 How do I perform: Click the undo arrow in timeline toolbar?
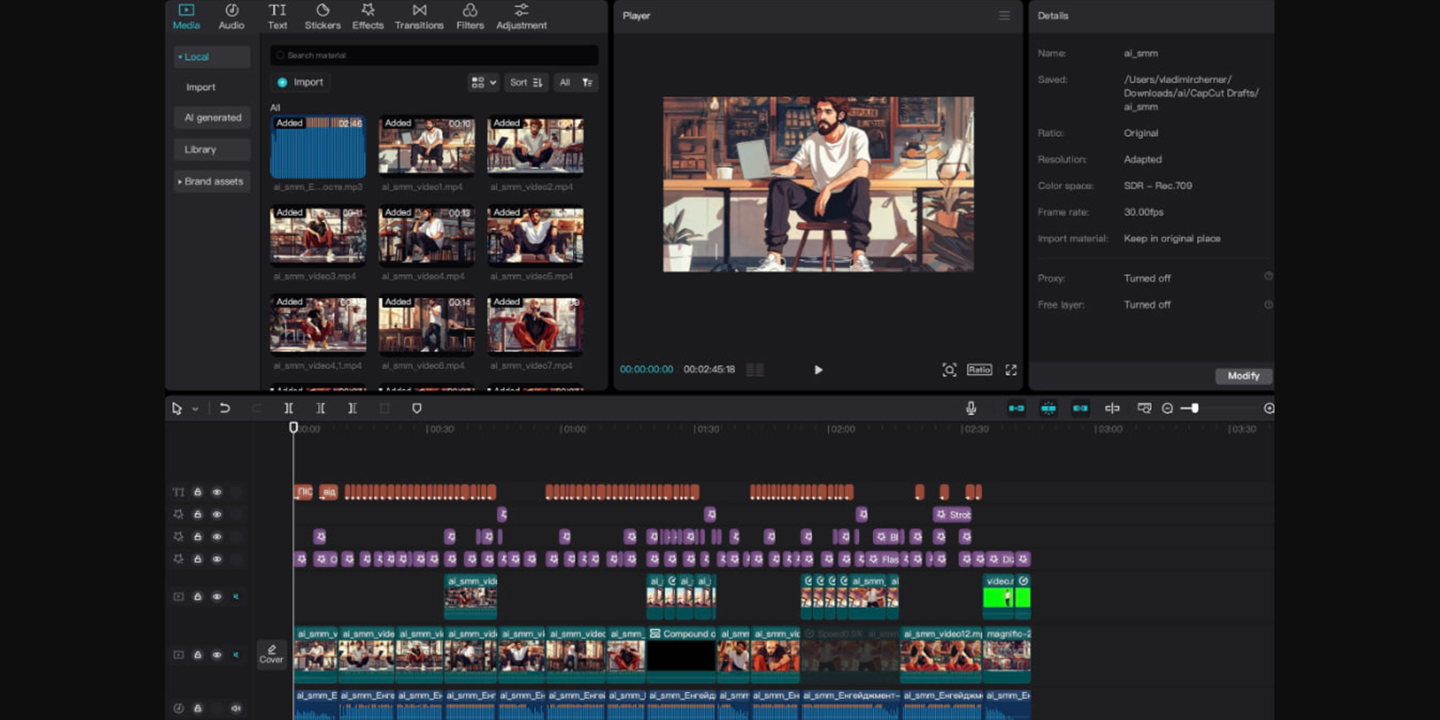[224, 409]
